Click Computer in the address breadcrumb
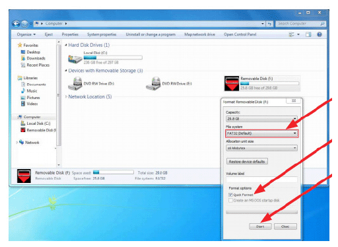The image size is (338, 247). coord(54,24)
